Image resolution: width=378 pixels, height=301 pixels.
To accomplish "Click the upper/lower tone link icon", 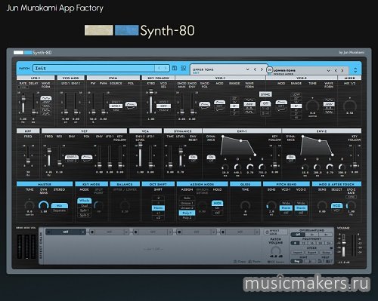I will point(269,69).
